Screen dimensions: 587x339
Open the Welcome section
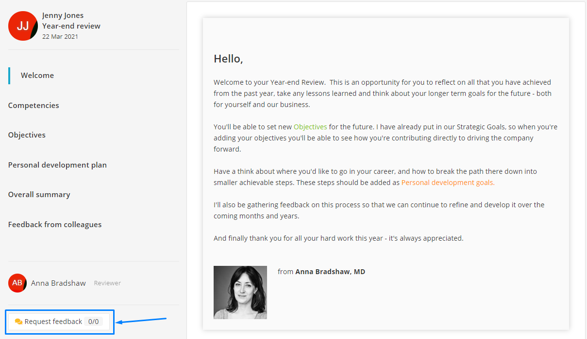37,76
